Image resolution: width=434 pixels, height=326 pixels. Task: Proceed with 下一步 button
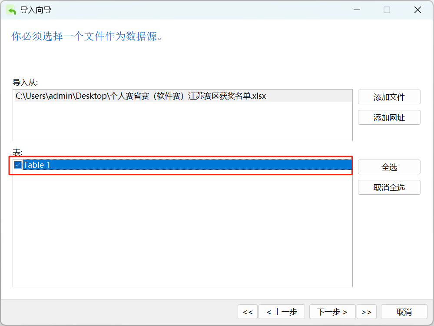(332, 312)
